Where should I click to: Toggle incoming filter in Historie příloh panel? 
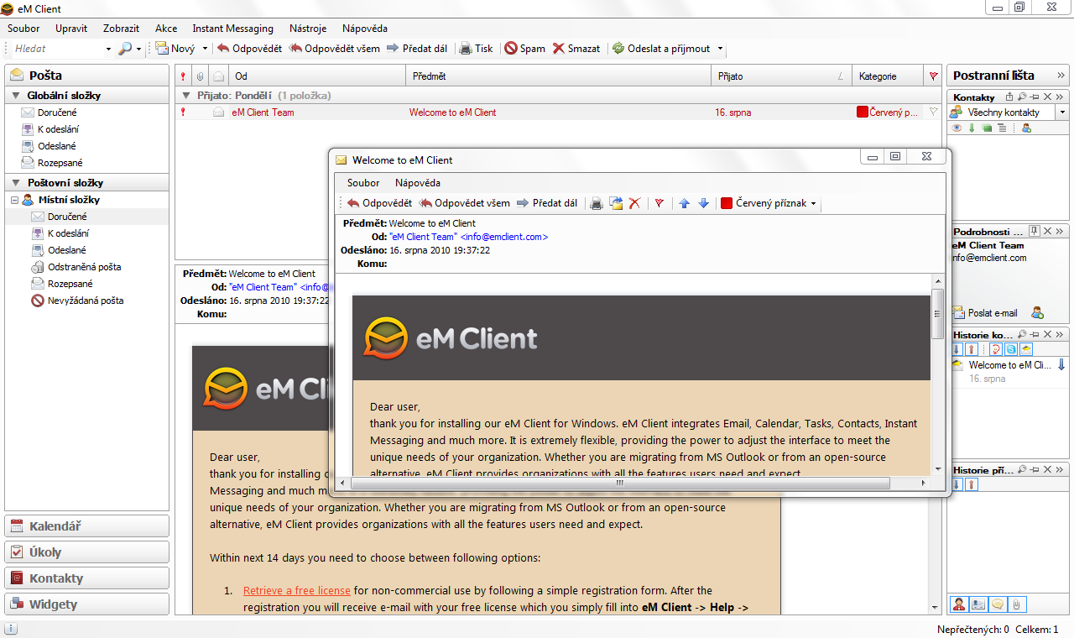[x=957, y=485]
